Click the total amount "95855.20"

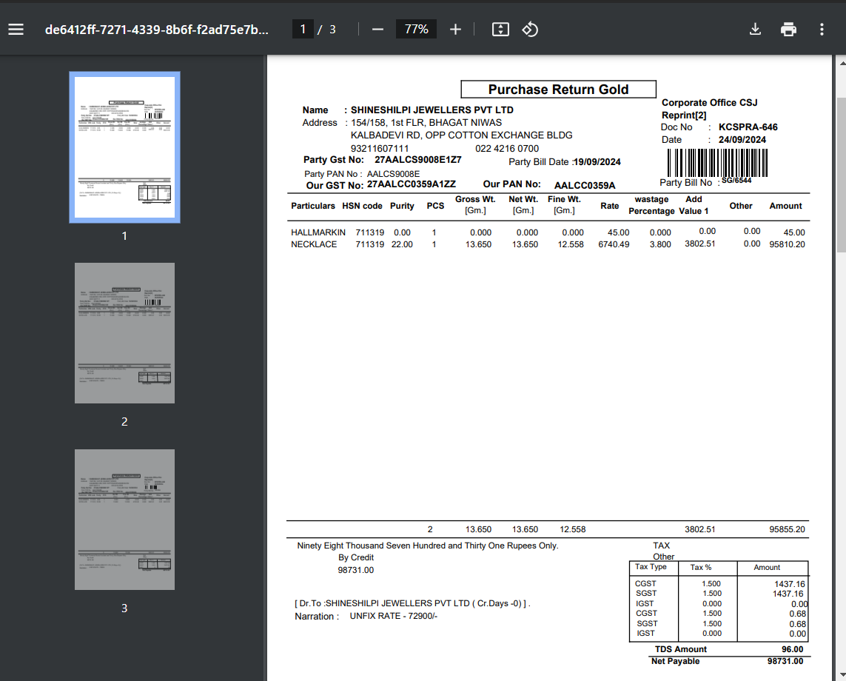(x=788, y=529)
